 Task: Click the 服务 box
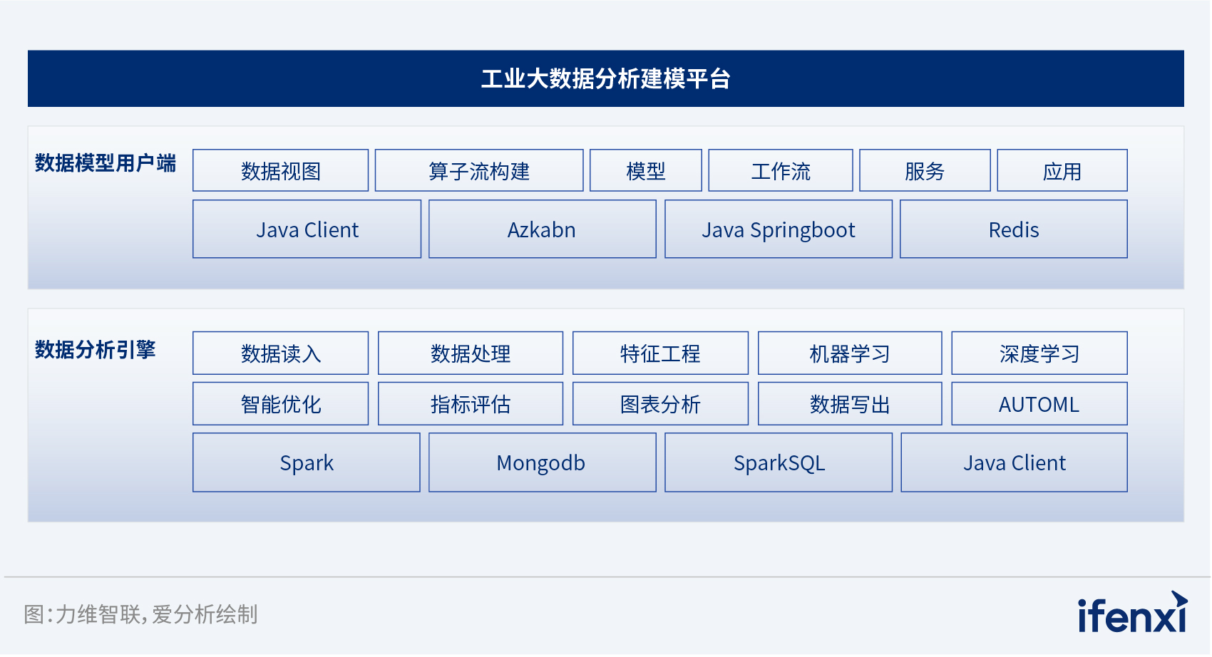coord(925,171)
